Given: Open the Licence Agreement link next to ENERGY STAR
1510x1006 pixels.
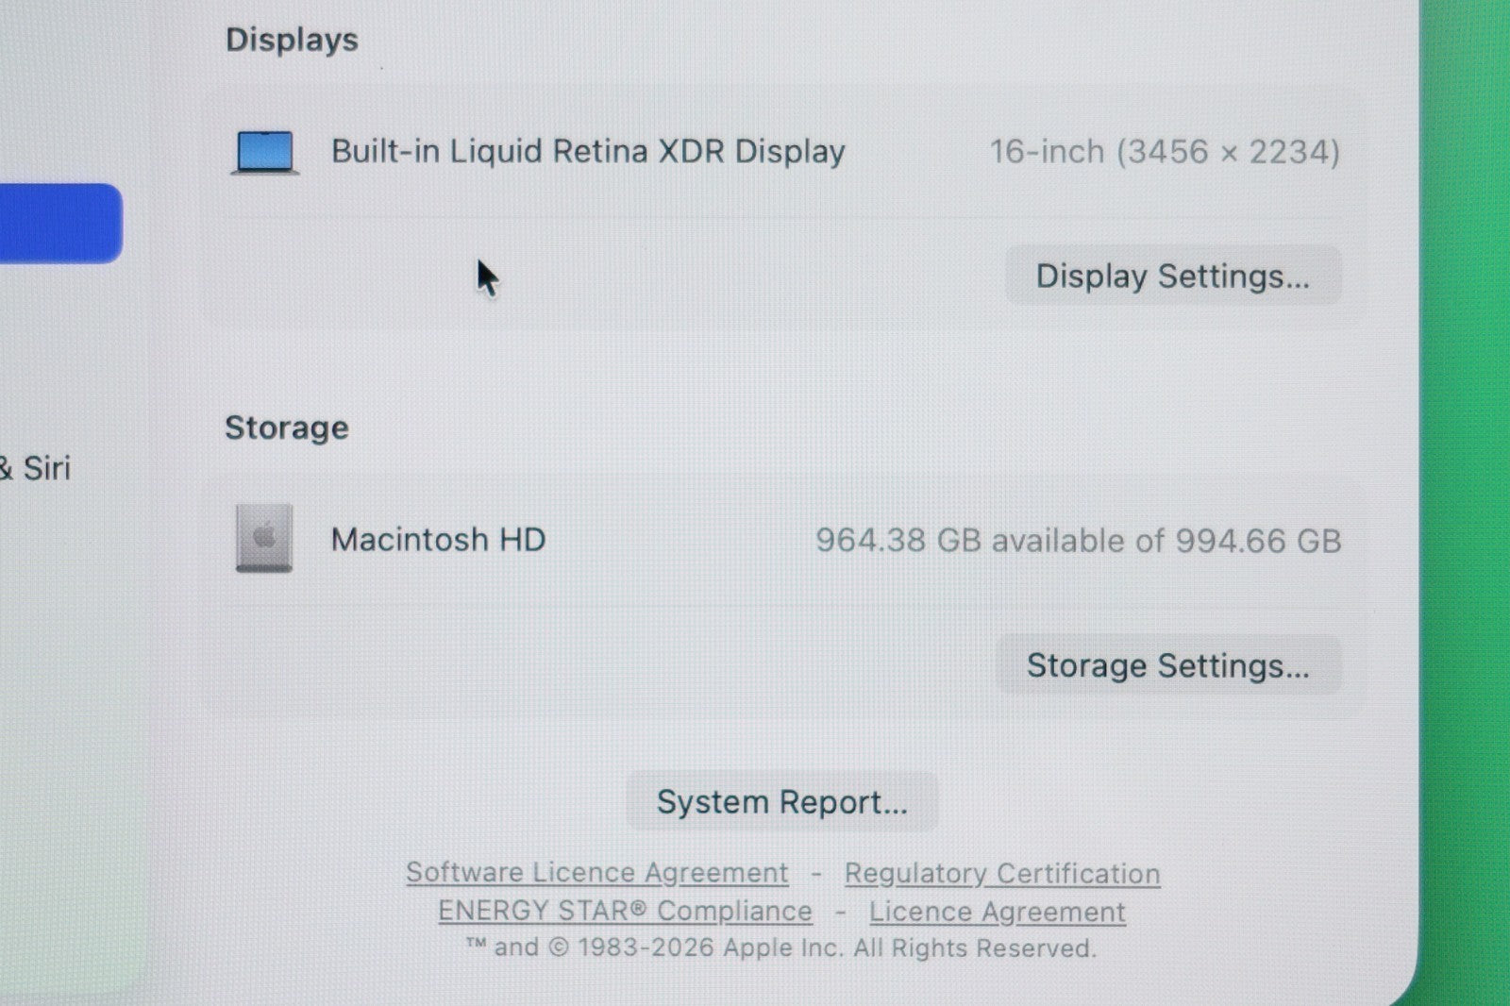Looking at the screenshot, I should pos(998,913).
